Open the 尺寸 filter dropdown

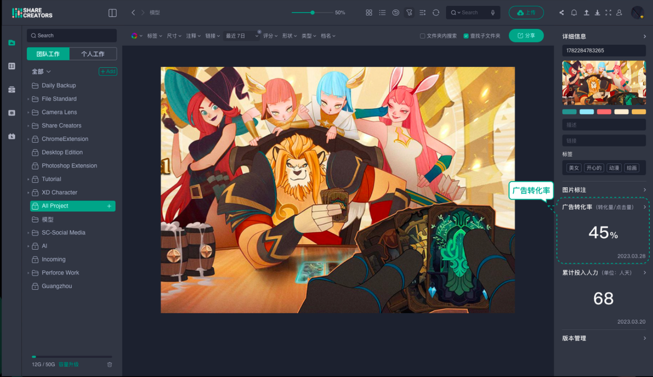174,36
